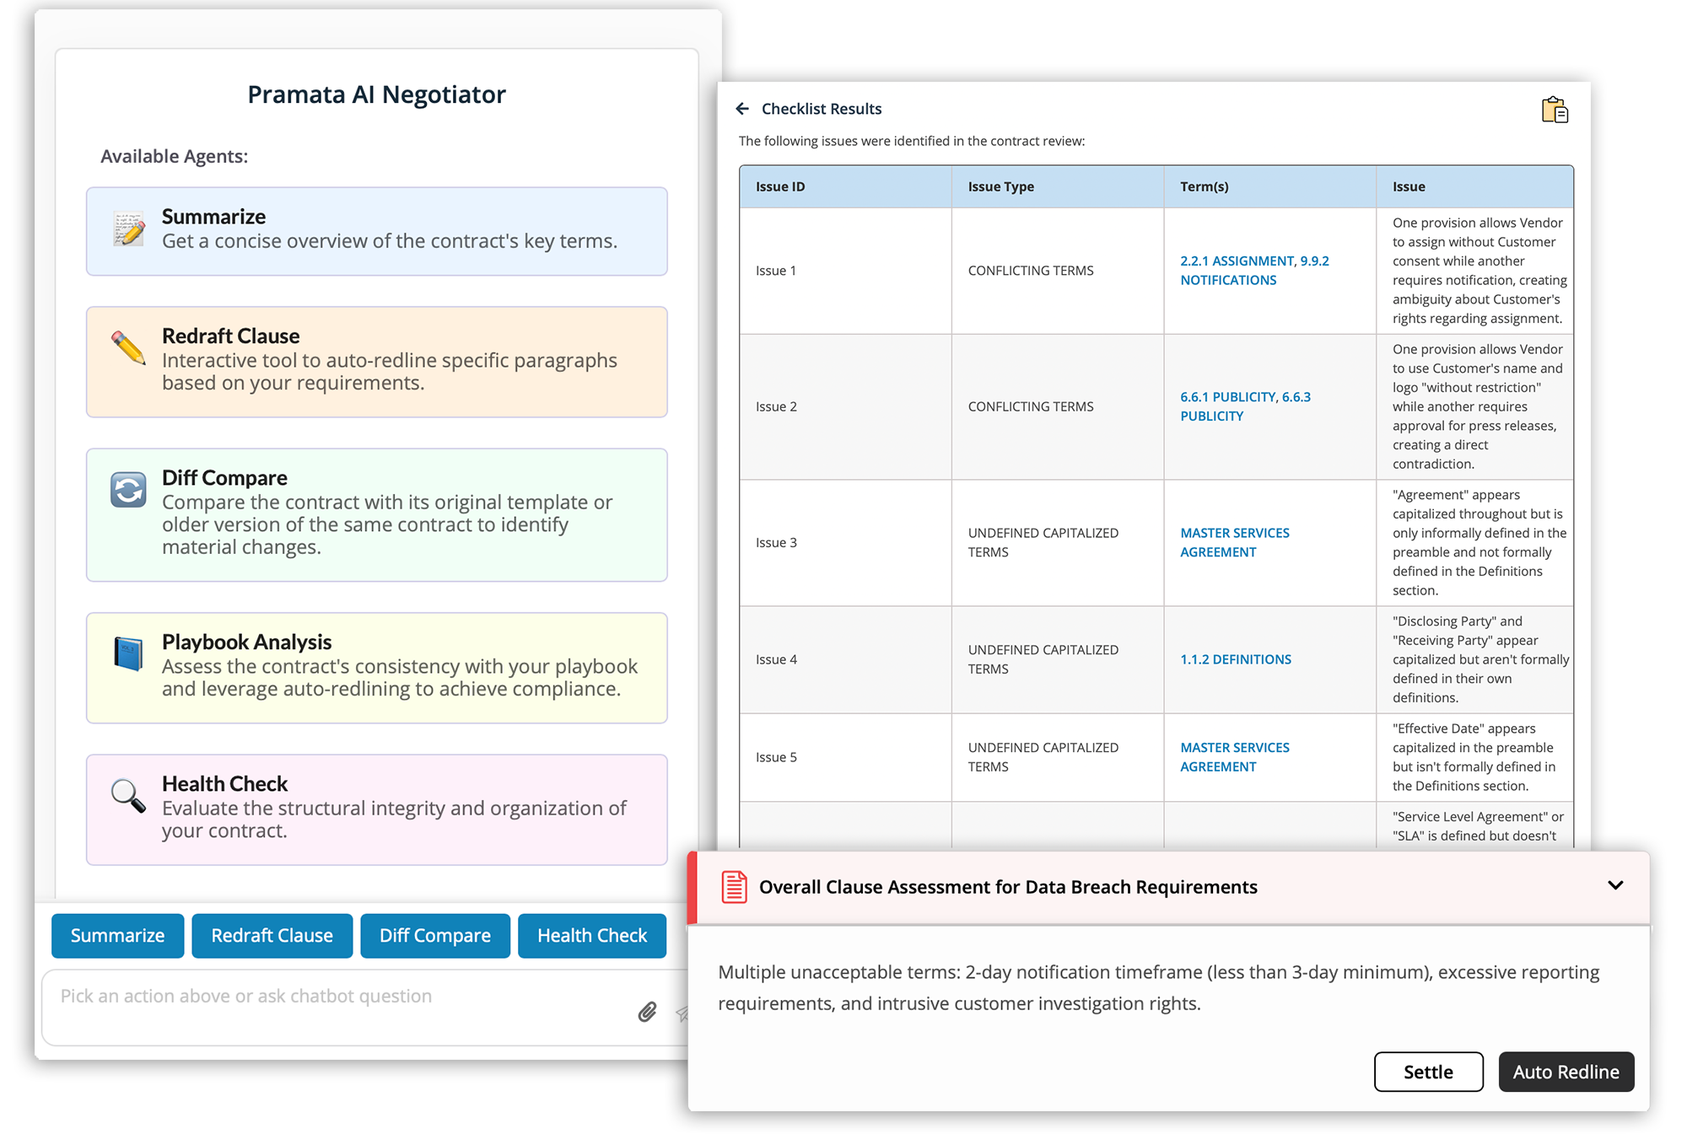
Task: Select the Issue 3 cell
Action: coord(845,542)
